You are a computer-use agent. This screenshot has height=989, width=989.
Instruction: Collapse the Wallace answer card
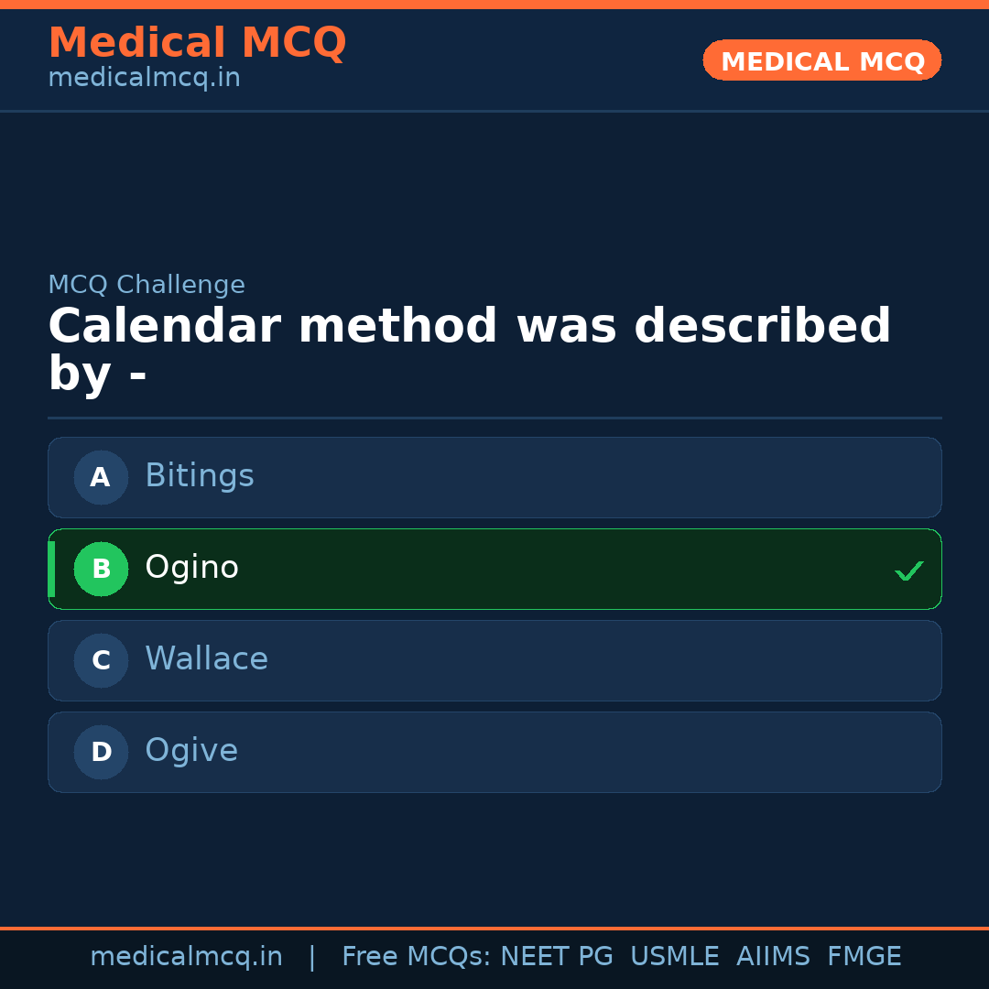pos(494,660)
